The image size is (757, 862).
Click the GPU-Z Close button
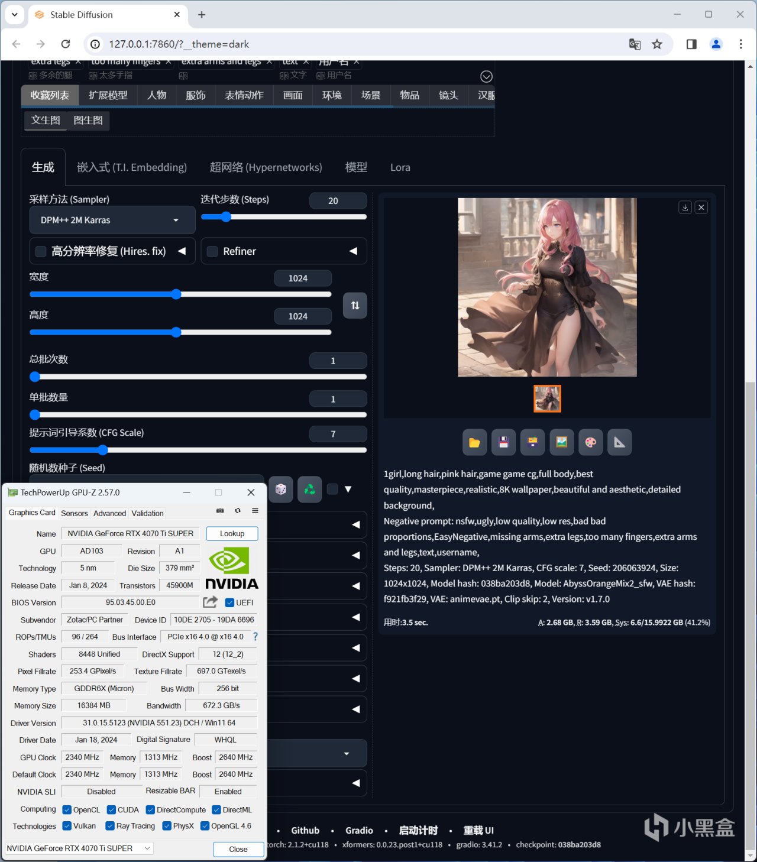coord(238,849)
